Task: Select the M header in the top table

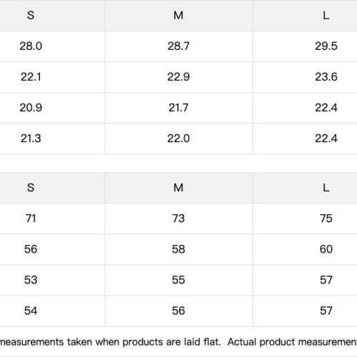Action: (178, 16)
